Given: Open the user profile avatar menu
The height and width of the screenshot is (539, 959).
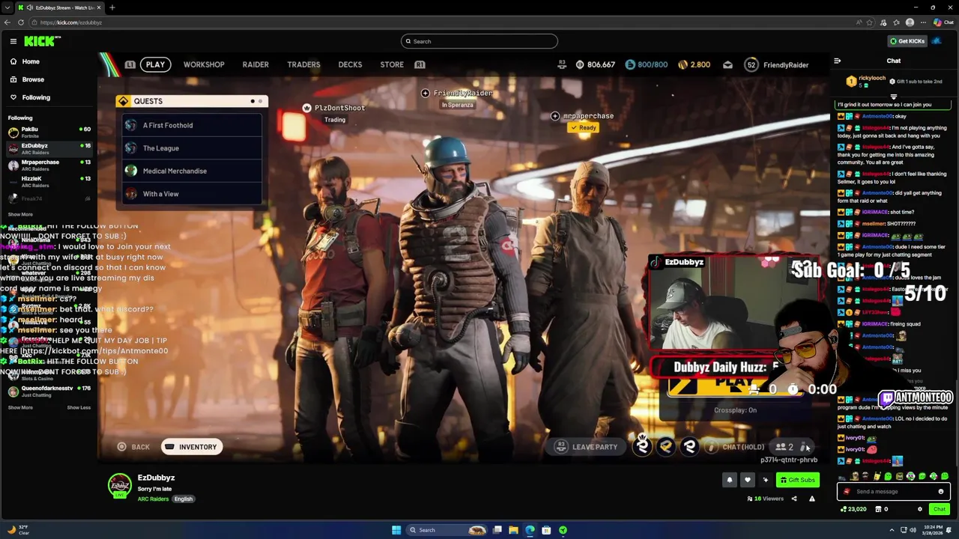Looking at the screenshot, I should click(x=937, y=41).
